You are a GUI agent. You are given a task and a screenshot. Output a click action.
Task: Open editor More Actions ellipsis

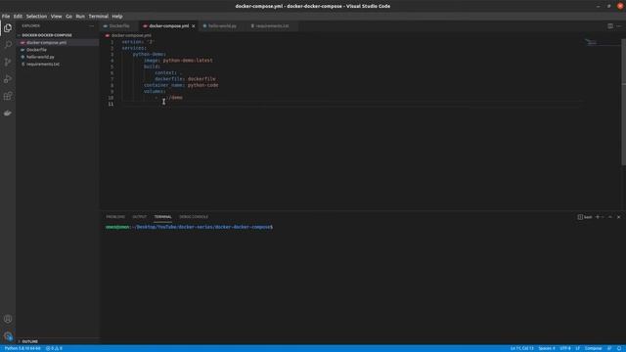pos(619,26)
